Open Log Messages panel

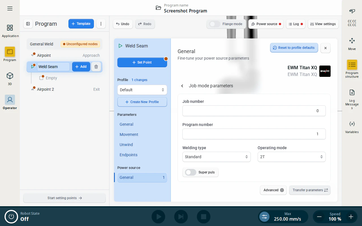352,99
